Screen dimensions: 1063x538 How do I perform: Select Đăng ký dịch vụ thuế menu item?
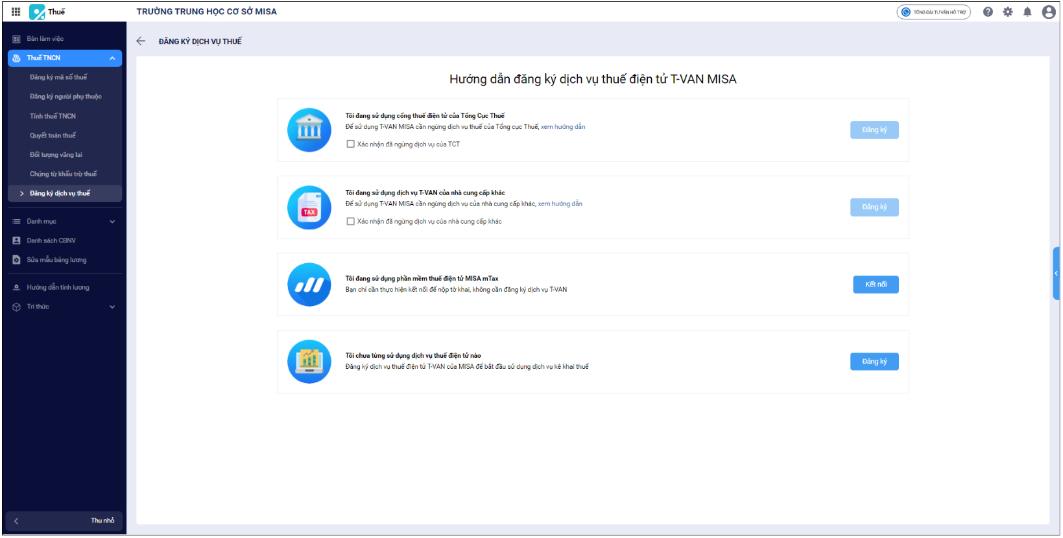tap(65, 193)
